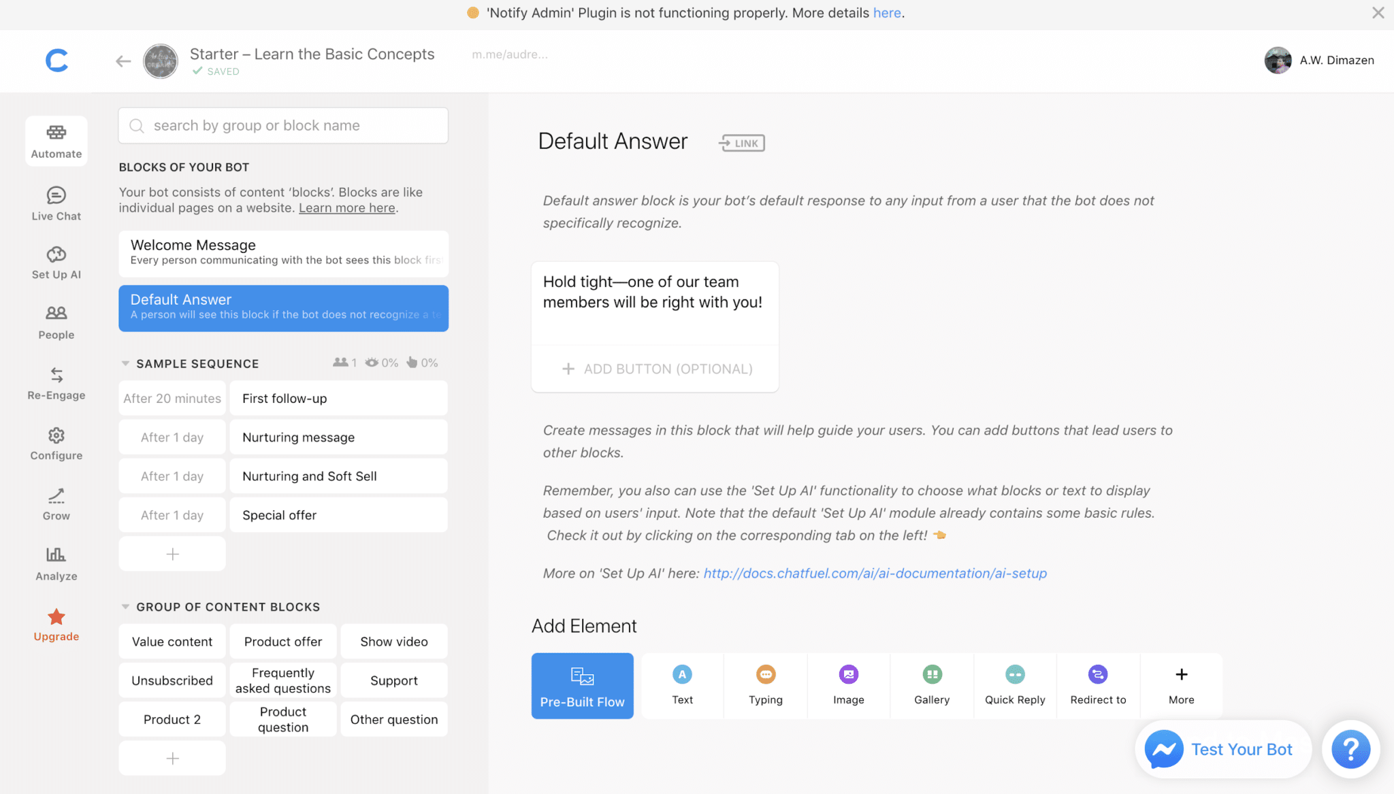Add a Quick Reply element

tap(1014, 685)
